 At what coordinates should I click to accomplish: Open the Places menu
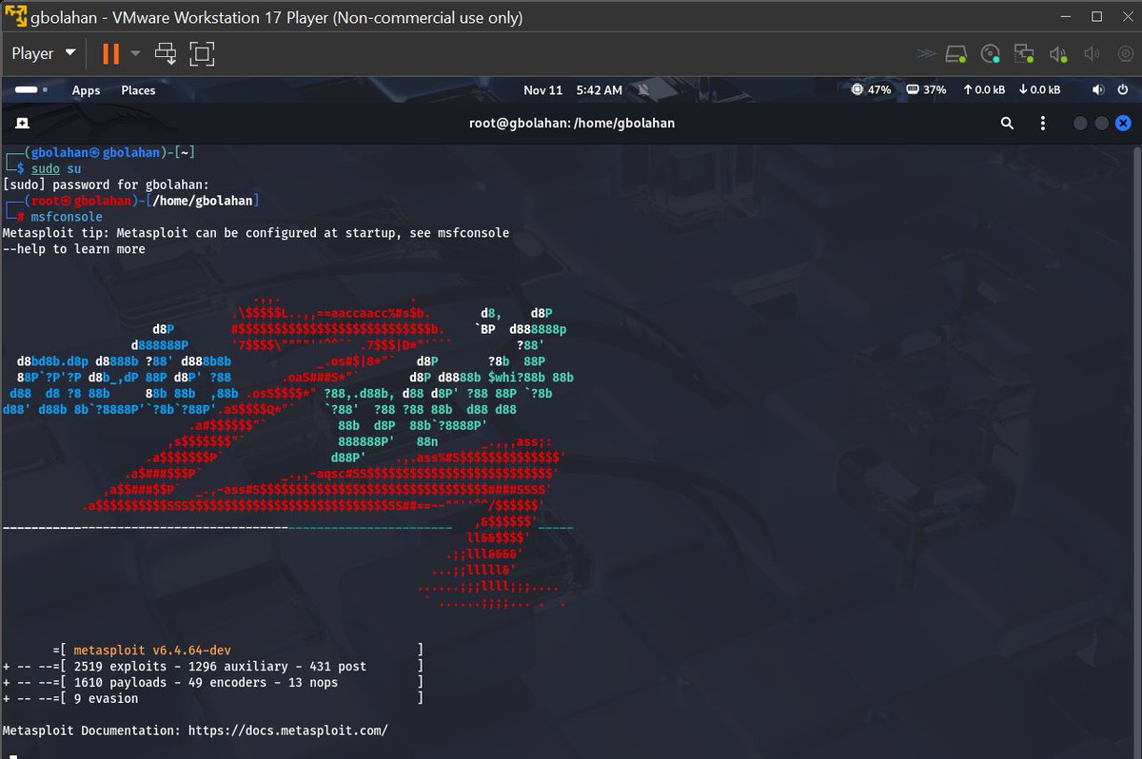pyautogui.click(x=138, y=90)
